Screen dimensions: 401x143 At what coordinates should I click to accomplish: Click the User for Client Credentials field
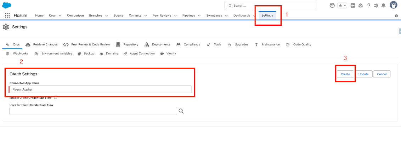pos(93,111)
